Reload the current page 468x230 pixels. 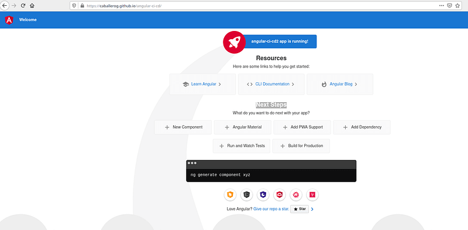(23, 5)
